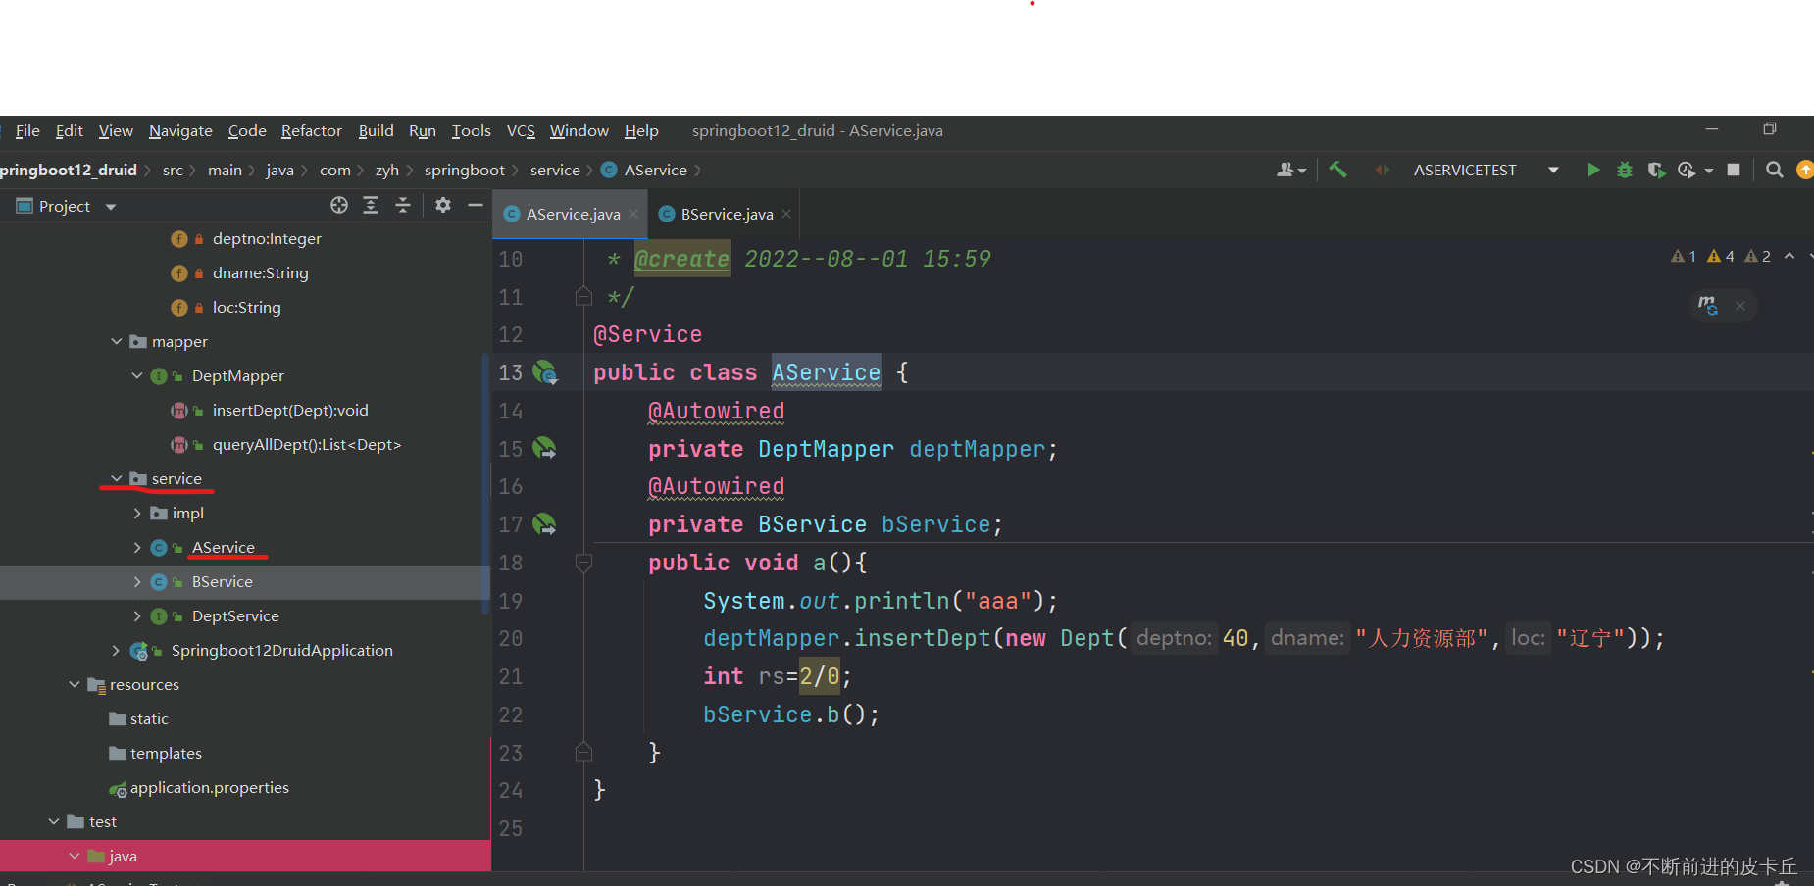Expand the BService class node
The image size is (1814, 886).
click(137, 581)
